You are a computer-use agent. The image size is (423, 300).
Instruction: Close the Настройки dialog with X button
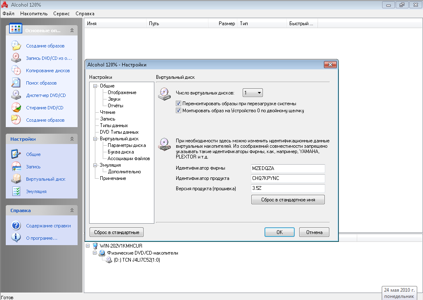pos(330,65)
